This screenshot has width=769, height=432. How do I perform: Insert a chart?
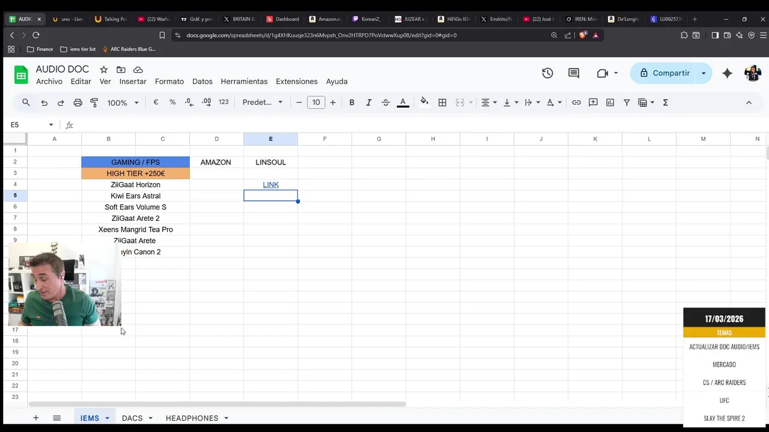610,103
